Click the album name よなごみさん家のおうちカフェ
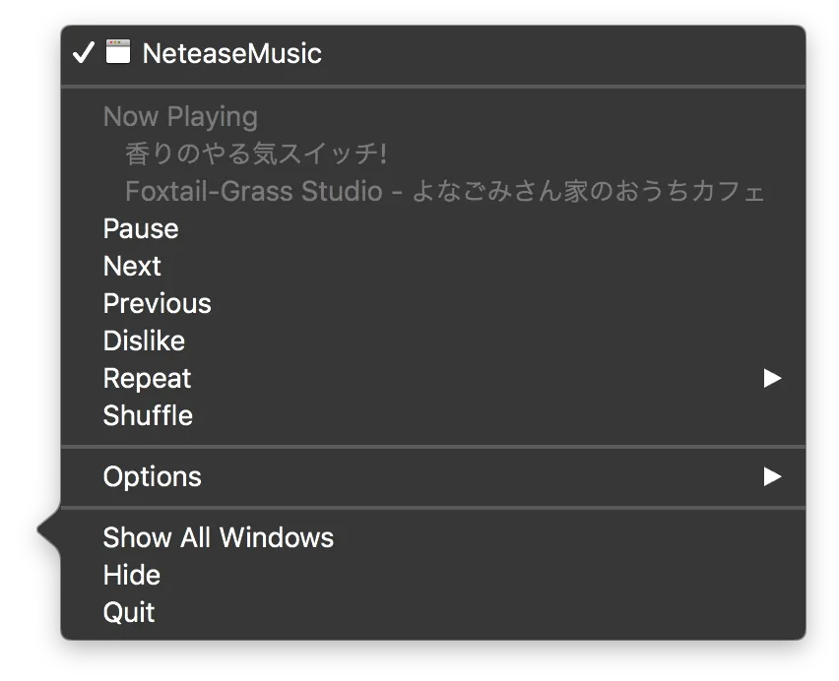839x681 pixels. (588, 191)
